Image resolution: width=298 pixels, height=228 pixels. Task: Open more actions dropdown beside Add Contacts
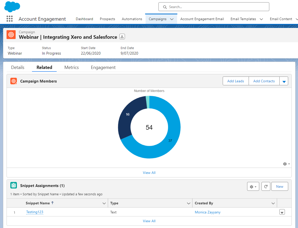(x=284, y=81)
